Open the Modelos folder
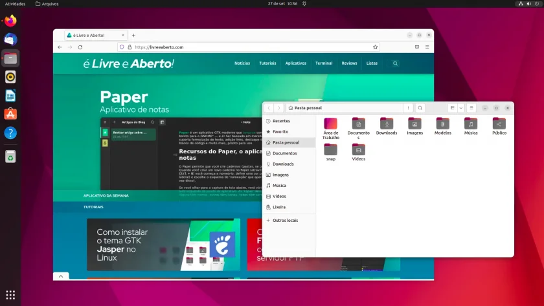 coord(443,127)
